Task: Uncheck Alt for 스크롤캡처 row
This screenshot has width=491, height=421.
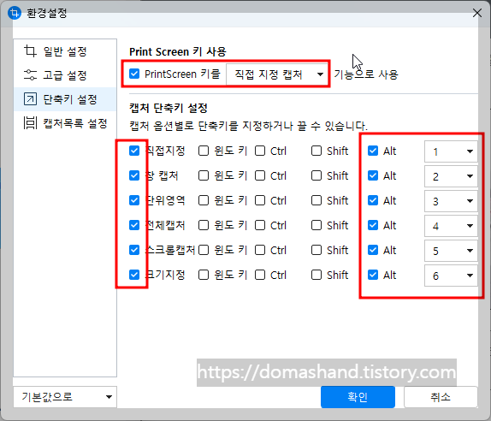Action: click(373, 250)
